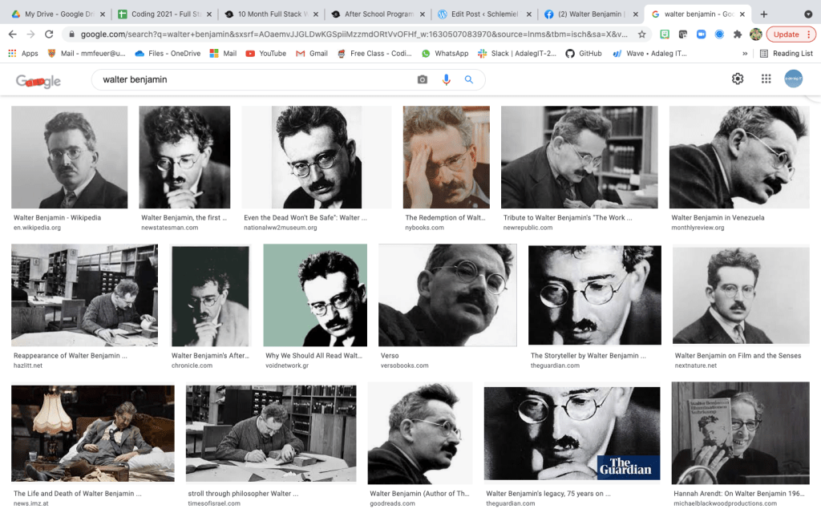Reload the current page

pos(50,34)
